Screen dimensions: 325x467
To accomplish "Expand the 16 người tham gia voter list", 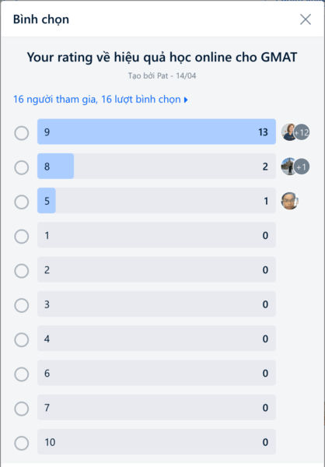I will tap(100, 99).
